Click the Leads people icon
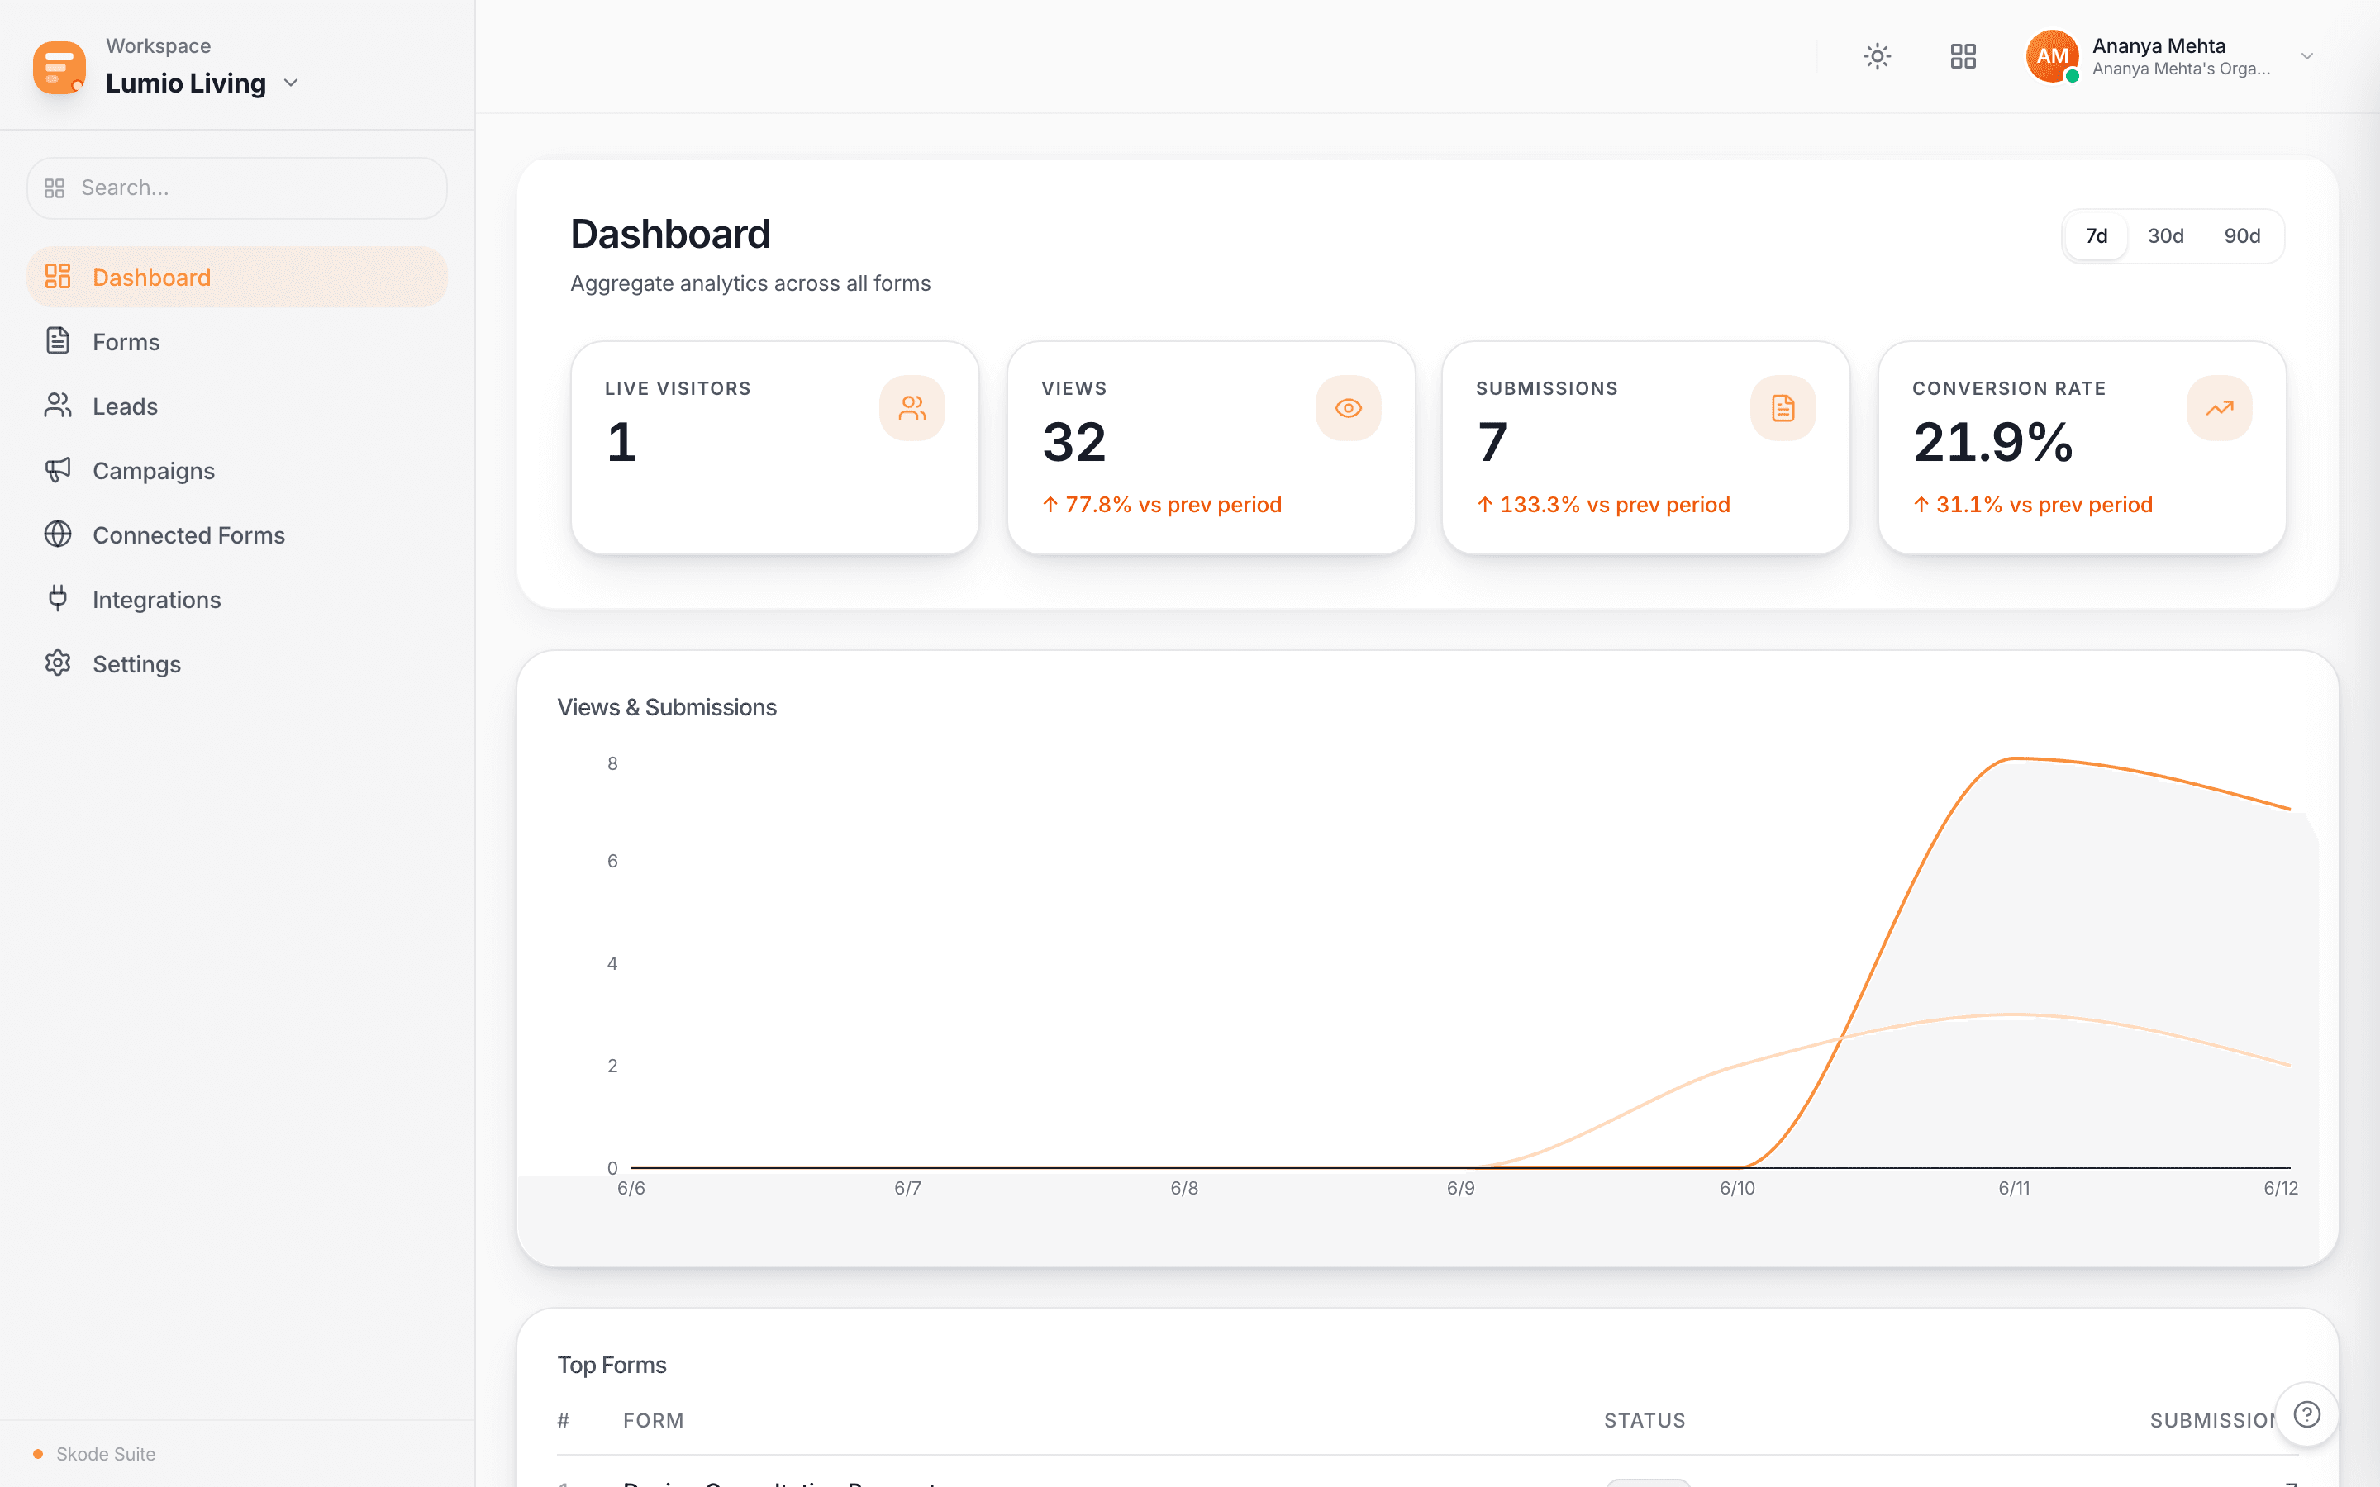Screen dimensions: 2380x1487 58,405
